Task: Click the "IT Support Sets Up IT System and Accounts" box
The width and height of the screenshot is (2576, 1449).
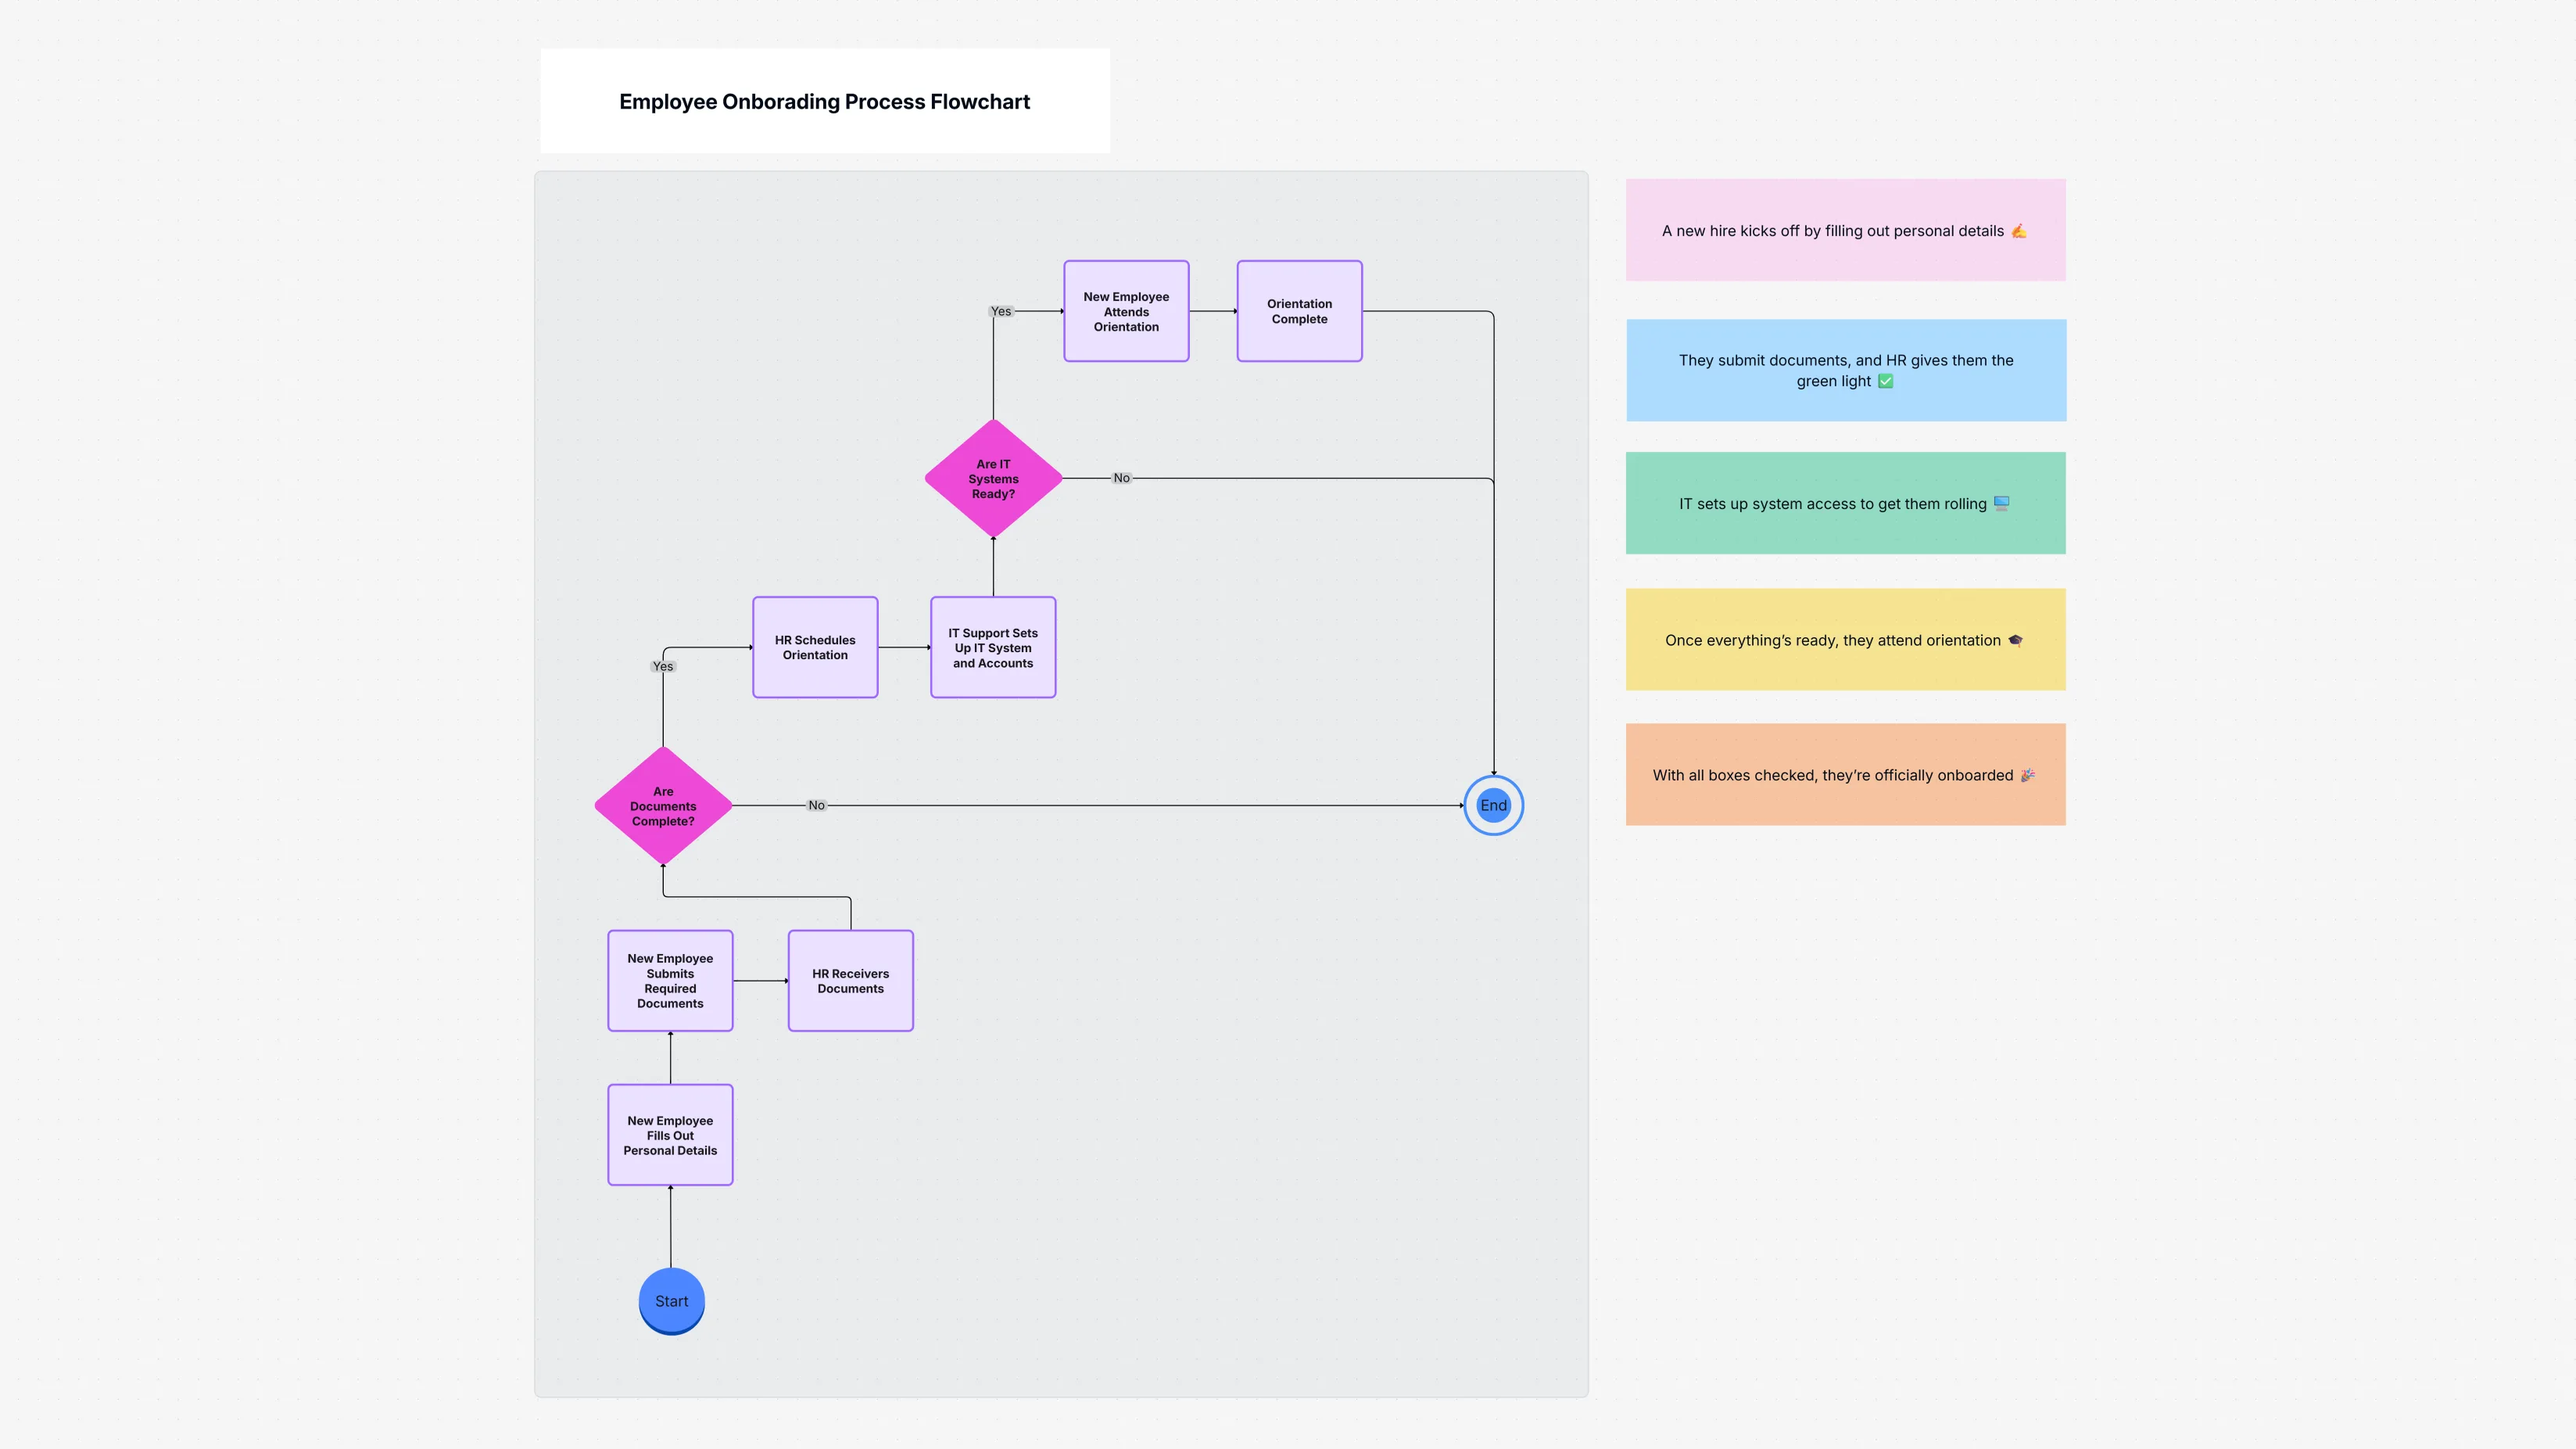Action: point(992,647)
